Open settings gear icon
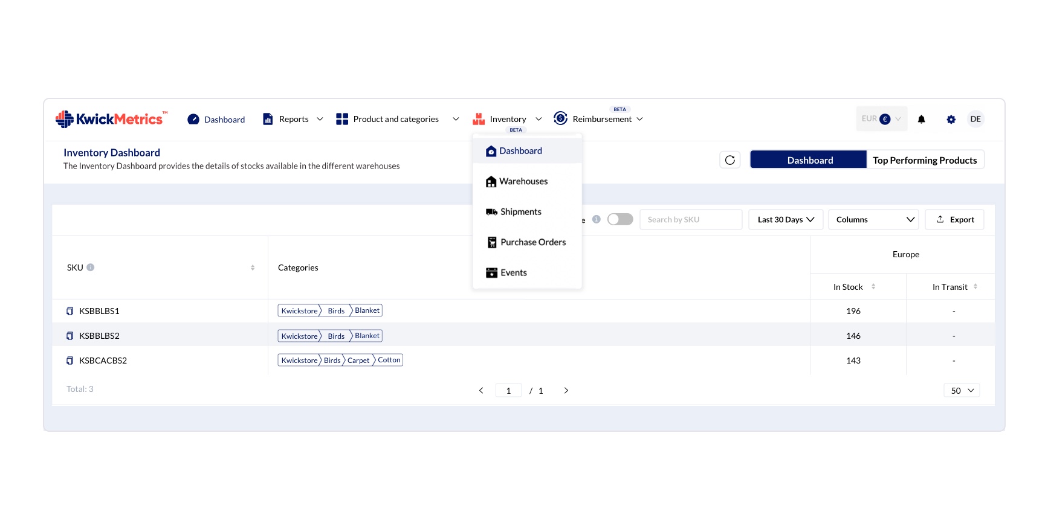1048x529 pixels. tap(951, 120)
